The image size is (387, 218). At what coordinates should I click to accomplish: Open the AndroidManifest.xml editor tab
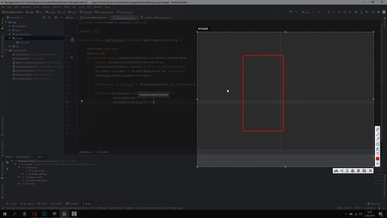click(x=94, y=18)
